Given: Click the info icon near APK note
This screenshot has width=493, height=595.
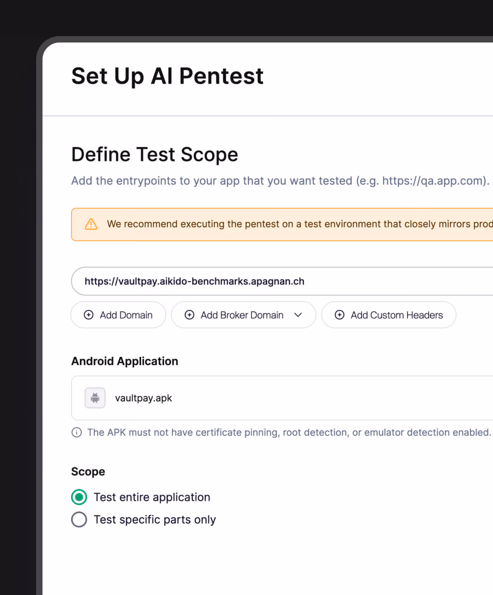Looking at the screenshot, I should pos(76,432).
